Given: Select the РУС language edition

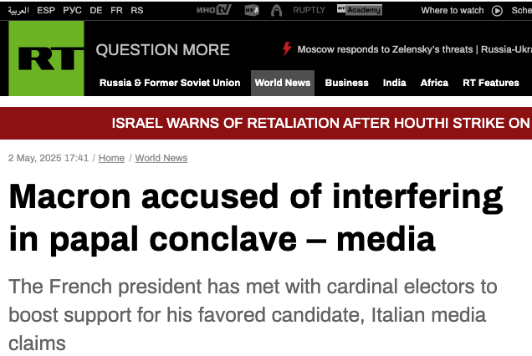Looking at the screenshot, I should tap(72, 11).
